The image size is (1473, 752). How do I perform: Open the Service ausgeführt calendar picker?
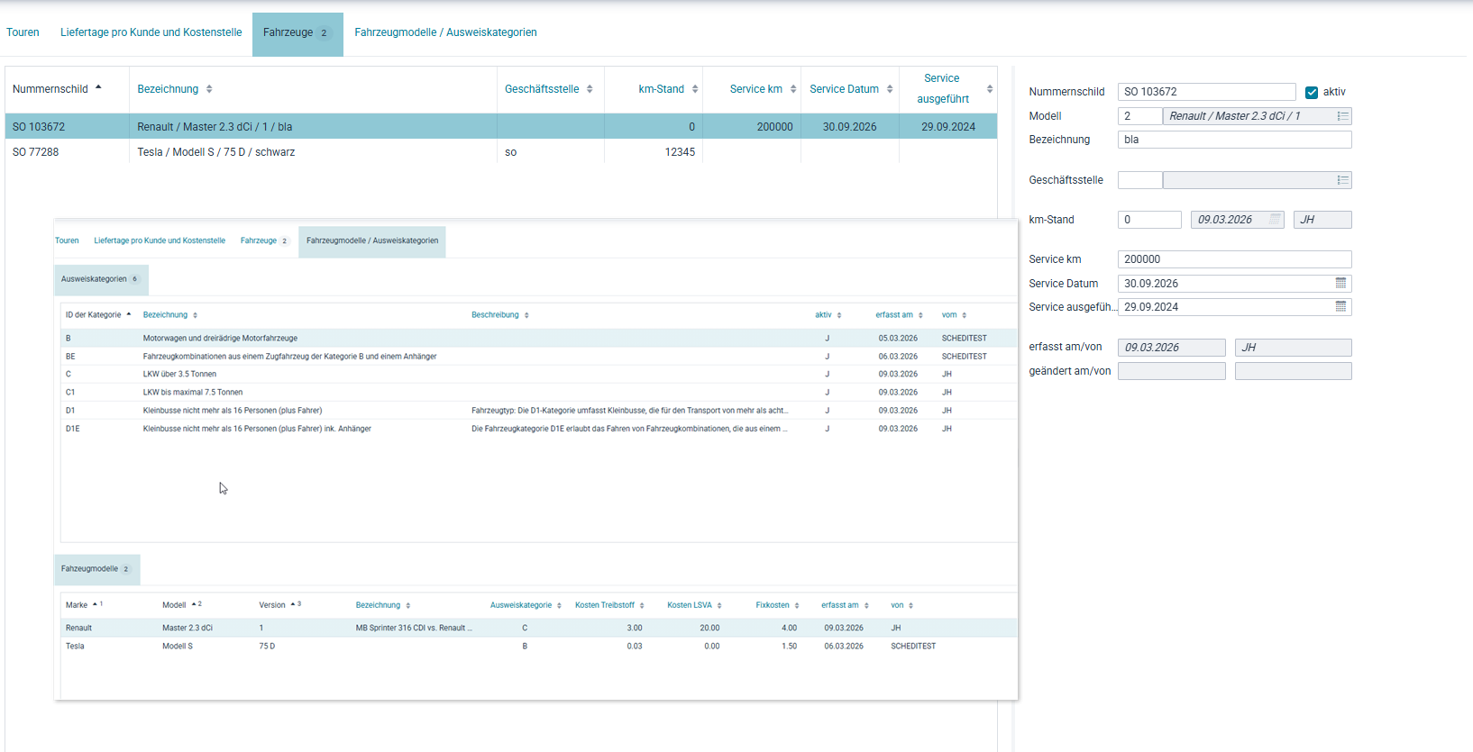point(1340,306)
